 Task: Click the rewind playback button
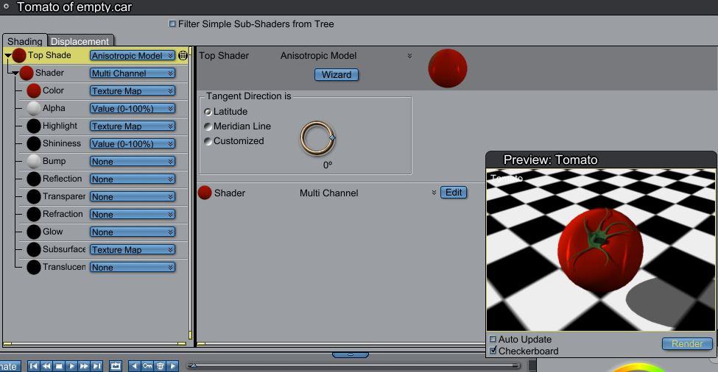click(46, 365)
